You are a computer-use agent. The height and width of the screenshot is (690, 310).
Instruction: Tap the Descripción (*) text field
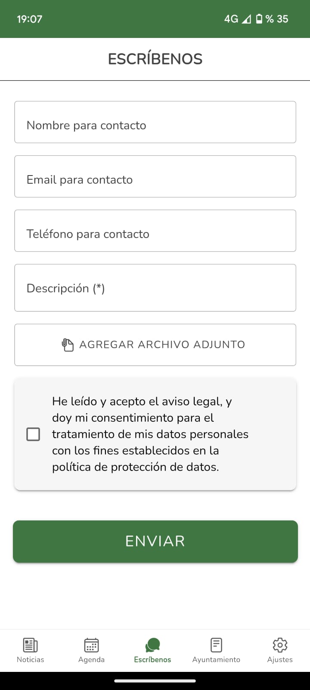click(x=155, y=288)
